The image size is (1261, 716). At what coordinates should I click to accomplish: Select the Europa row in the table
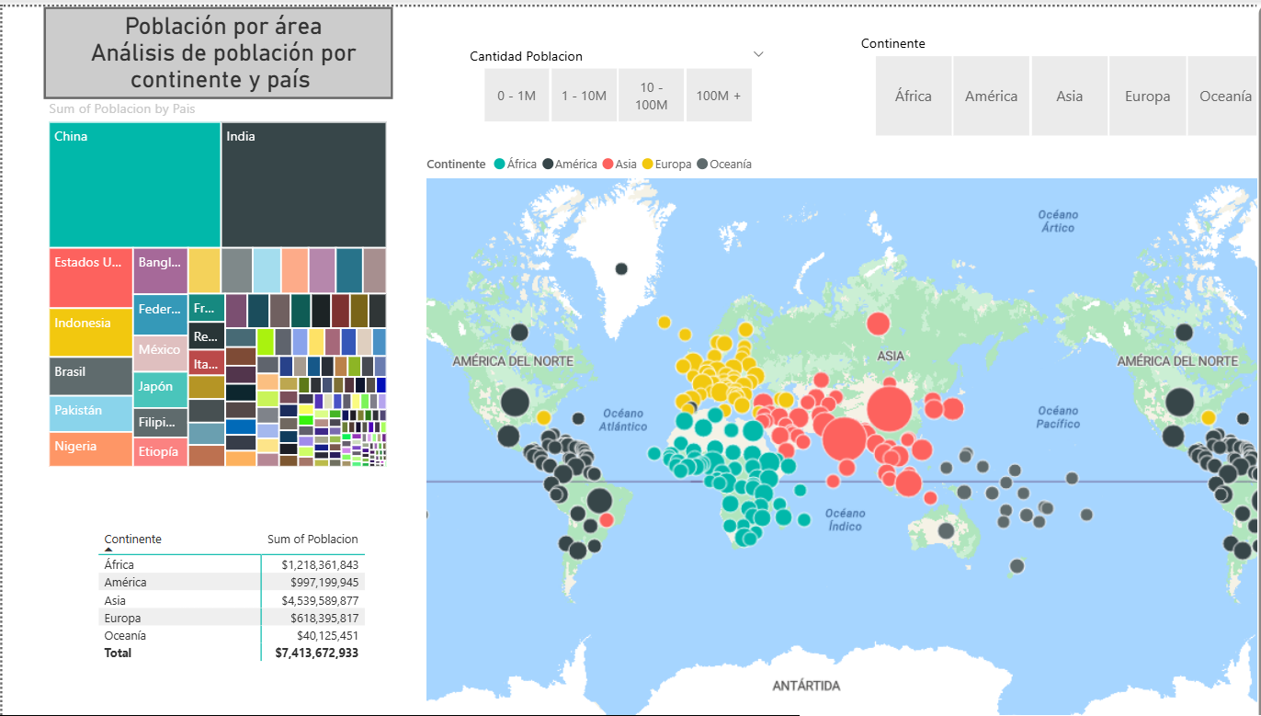(232, 618)
